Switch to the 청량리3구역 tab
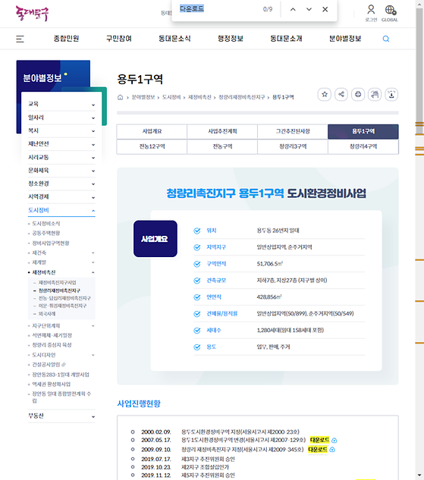This screenshot has height=480, width=424. 293,146
